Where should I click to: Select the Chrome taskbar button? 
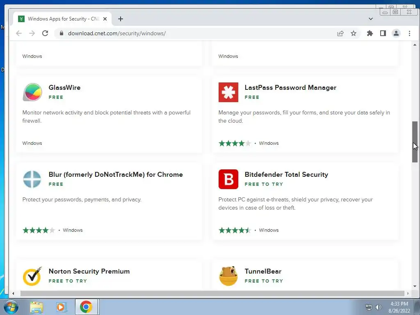pos(86,307)
